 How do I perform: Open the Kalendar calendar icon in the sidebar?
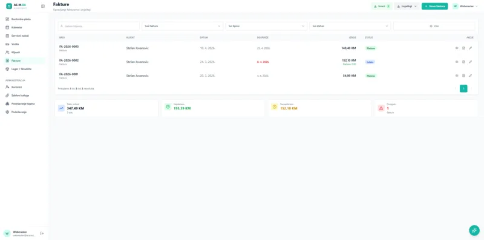click(x=7, y=27)
